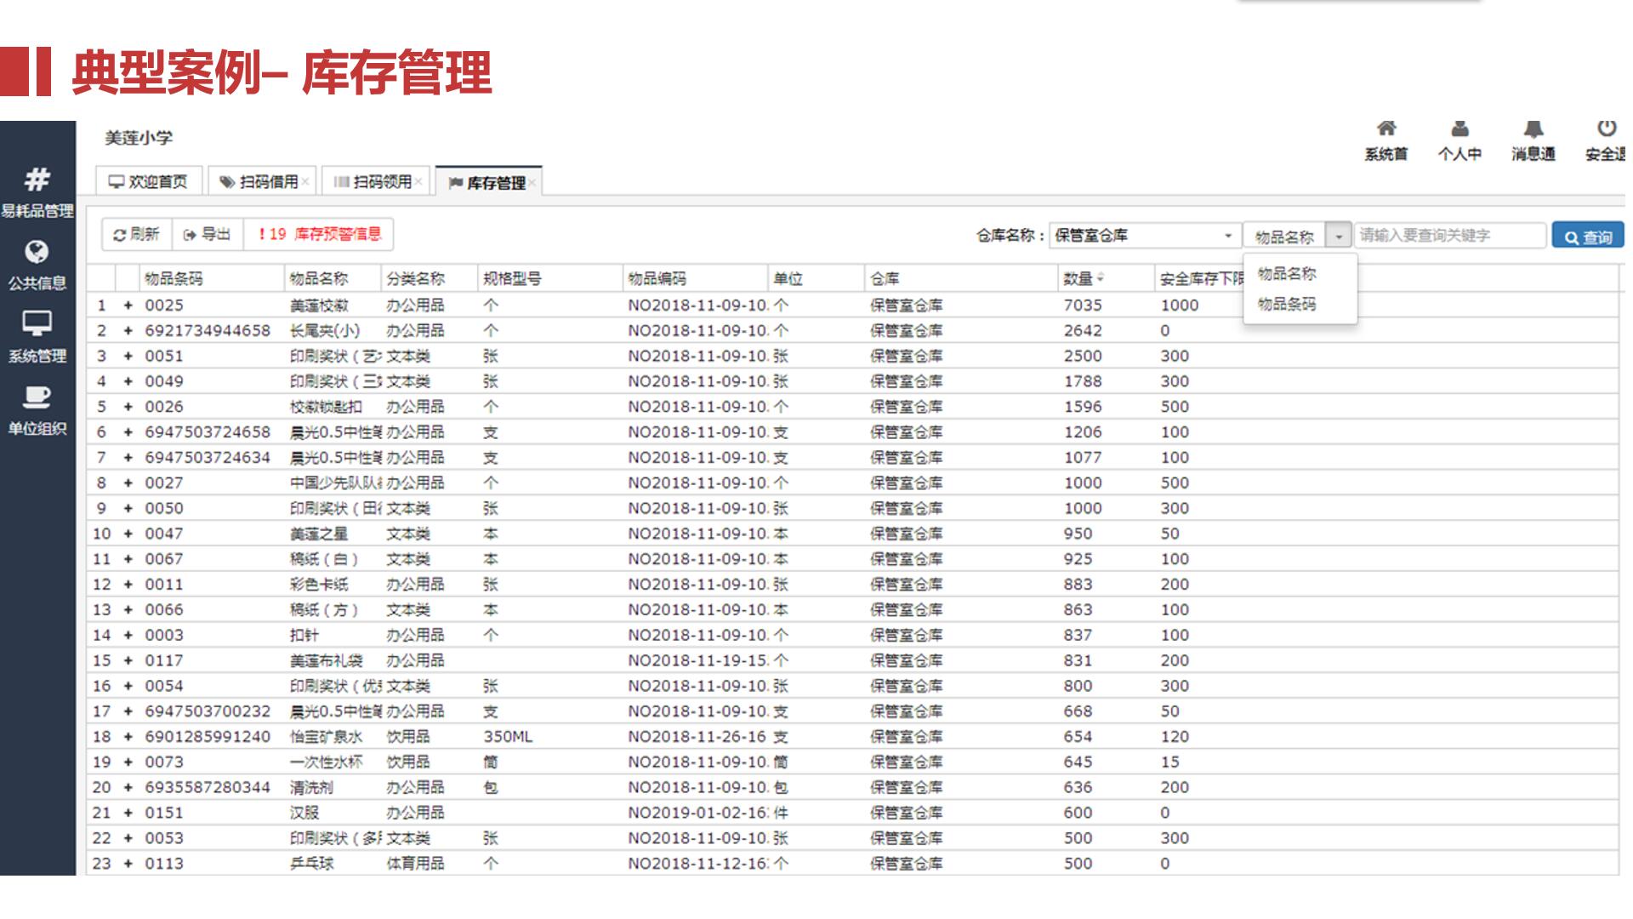The image size is (1633, 919).
Task: Click item name 扣针
Action: [x=304, y=635]
